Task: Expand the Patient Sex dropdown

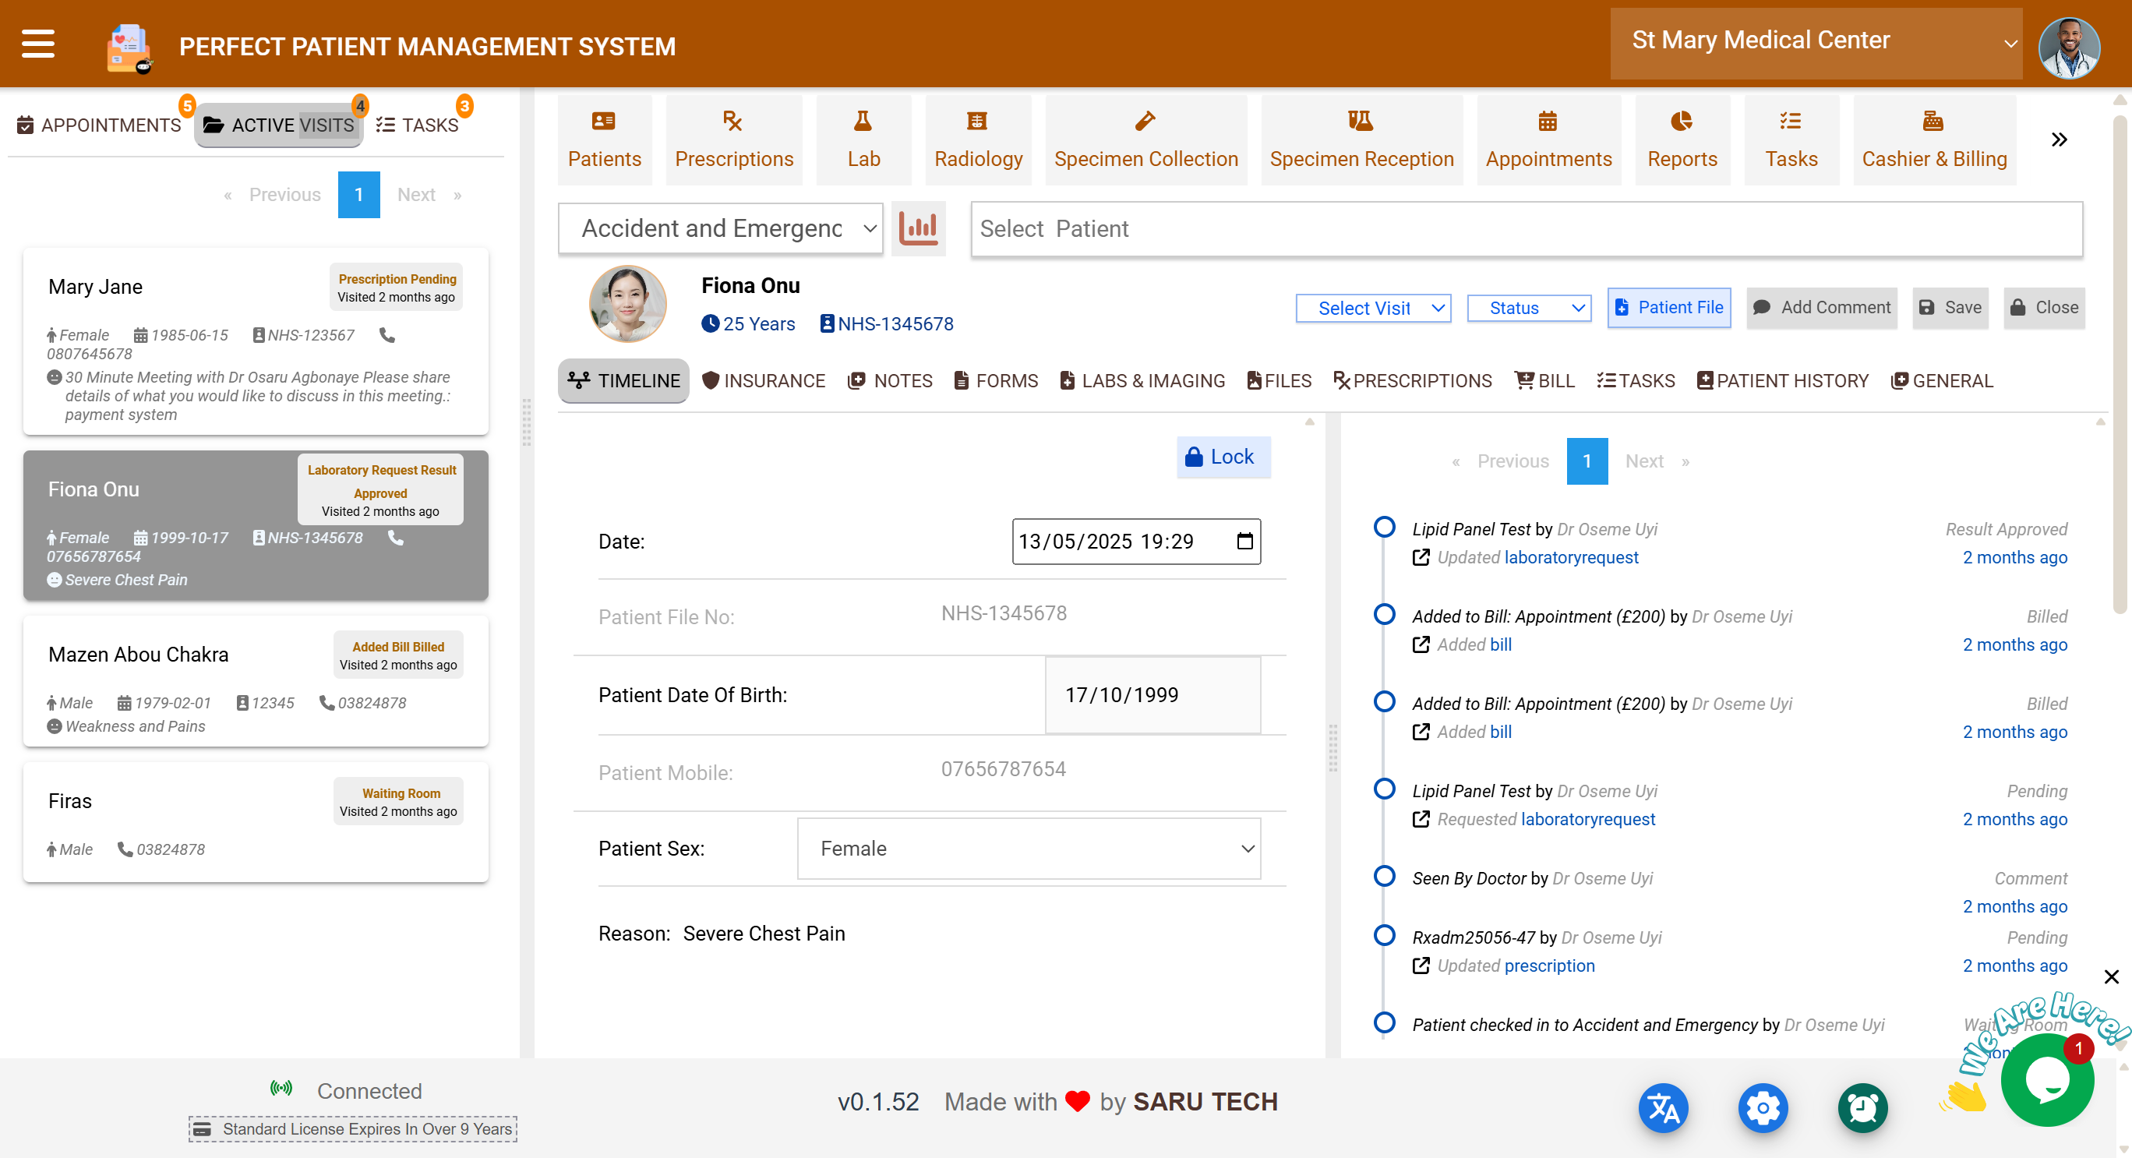Action: (x=1029, y=849)
